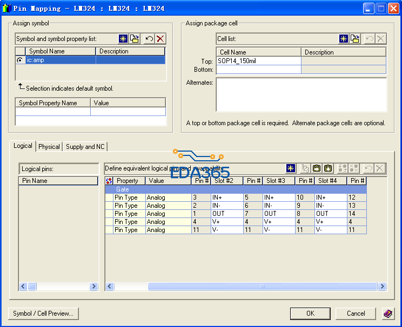Screen dimensions: 402x327
Task: Click the undo icon in symbol list
Action: 149,39
